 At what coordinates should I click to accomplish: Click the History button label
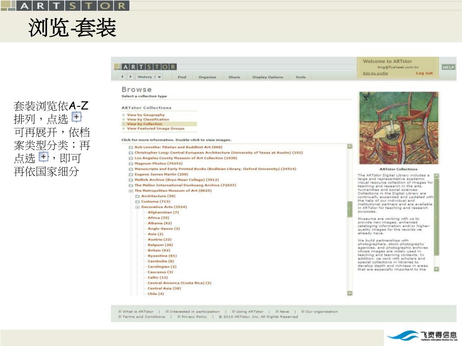pos(145,77)
